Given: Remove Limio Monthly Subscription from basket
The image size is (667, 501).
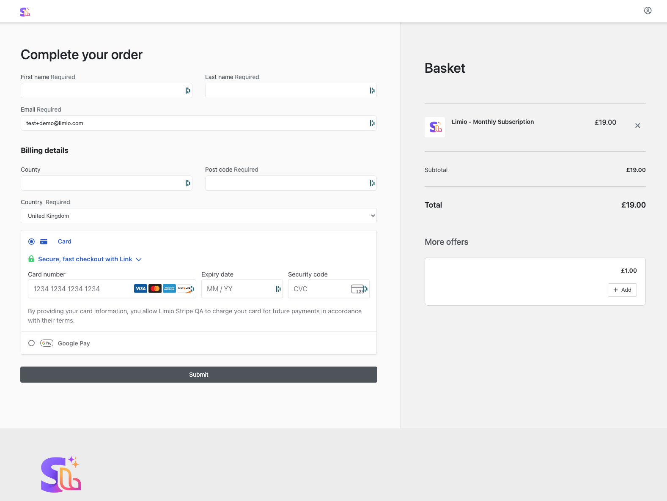Looking at the screenshot, I should pyautogui.click(x=637, y=126).
